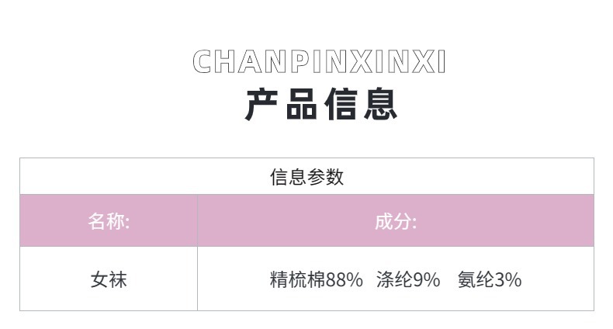Select the pink 名称: header cell
This screenshot has height=329, width=613.
coord(109,221)
